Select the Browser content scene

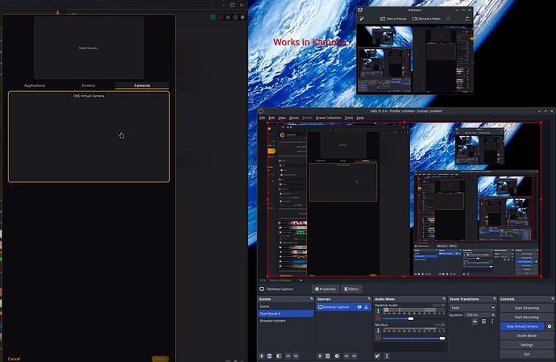285,321
